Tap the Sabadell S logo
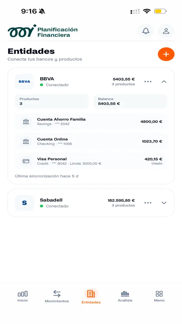 (x=24, y=203)
